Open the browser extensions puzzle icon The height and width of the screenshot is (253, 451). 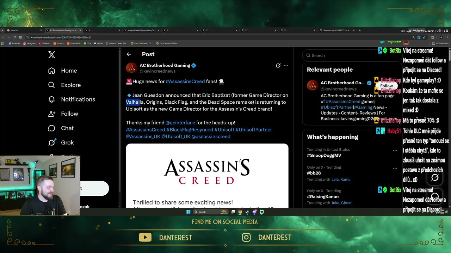pos(433,37)
